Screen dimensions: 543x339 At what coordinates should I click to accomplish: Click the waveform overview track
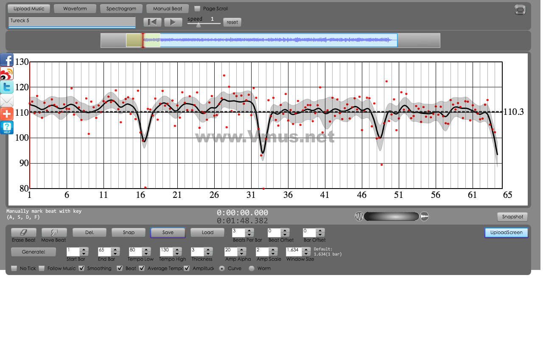click(x=270, y=40)
